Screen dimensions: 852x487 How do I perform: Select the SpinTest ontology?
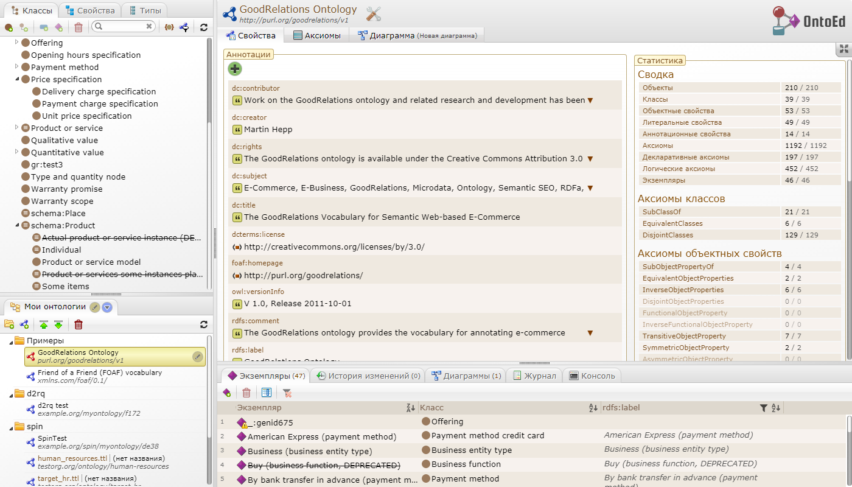coord(116,442)
